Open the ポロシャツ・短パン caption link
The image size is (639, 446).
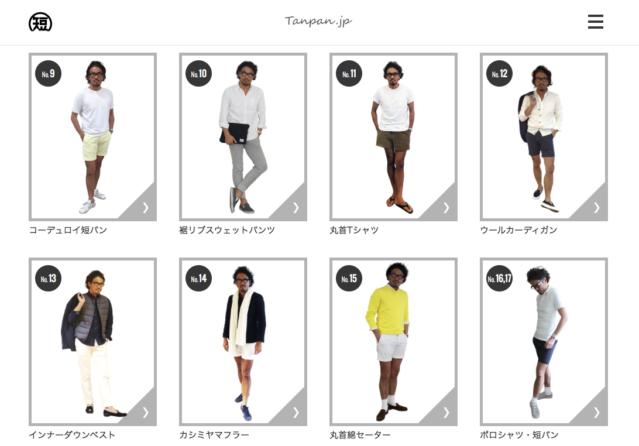519,435
